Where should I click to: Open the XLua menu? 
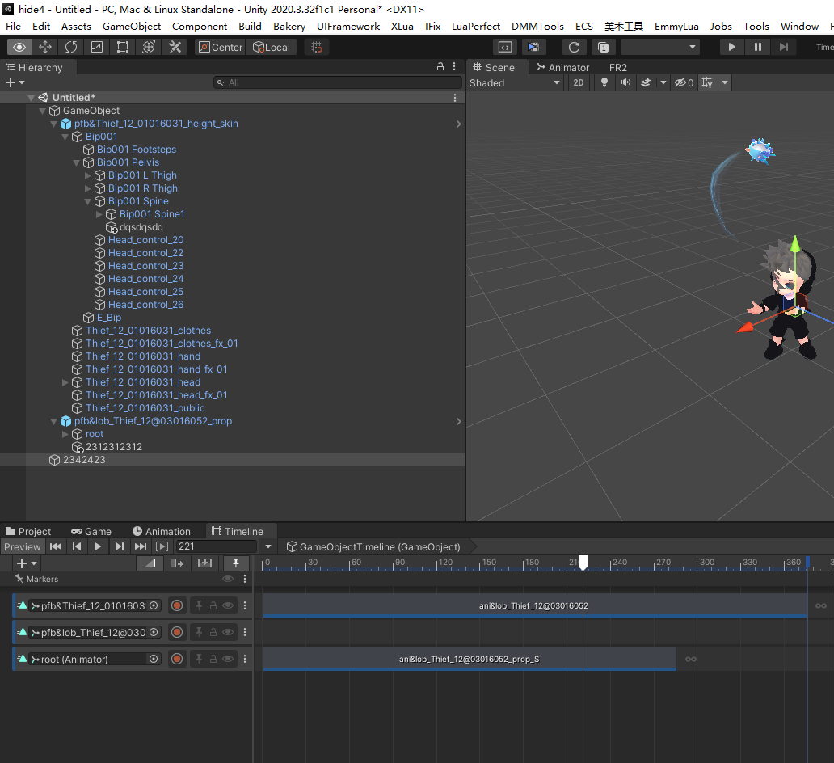pyautogui.click(x=402, y=26)
